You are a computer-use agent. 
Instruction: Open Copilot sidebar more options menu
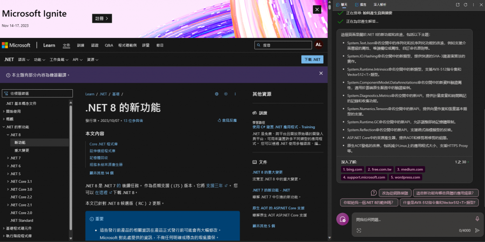click(x=474, y=5)
